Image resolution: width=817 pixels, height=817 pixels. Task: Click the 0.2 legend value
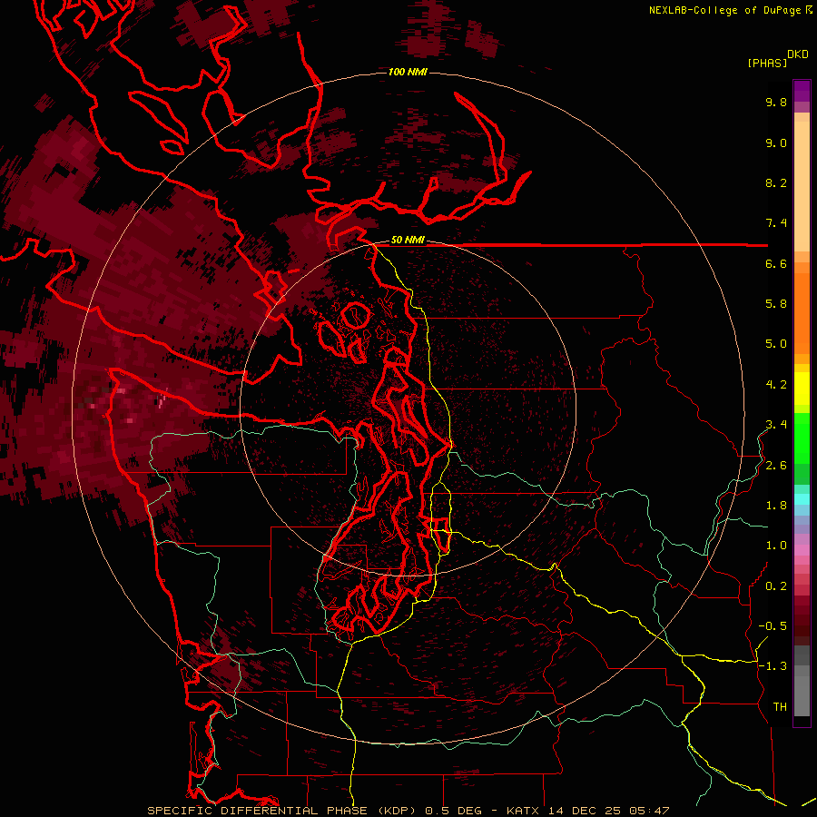776,586
